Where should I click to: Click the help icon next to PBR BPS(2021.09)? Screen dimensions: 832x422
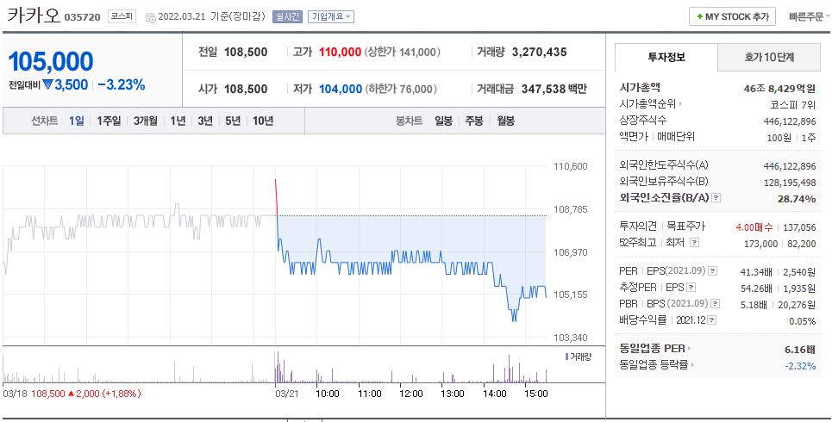pyautogui.click(x=716, y=304)
